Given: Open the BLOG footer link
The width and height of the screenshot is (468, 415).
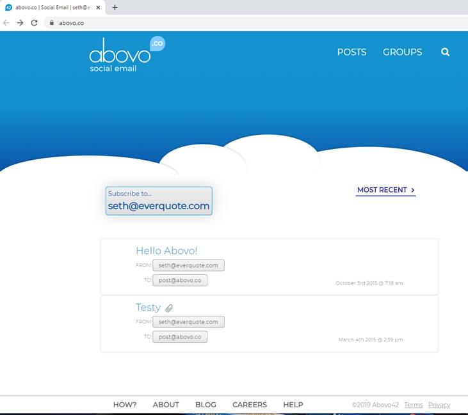Looking at the screenshot, I should tap(206, 405).
